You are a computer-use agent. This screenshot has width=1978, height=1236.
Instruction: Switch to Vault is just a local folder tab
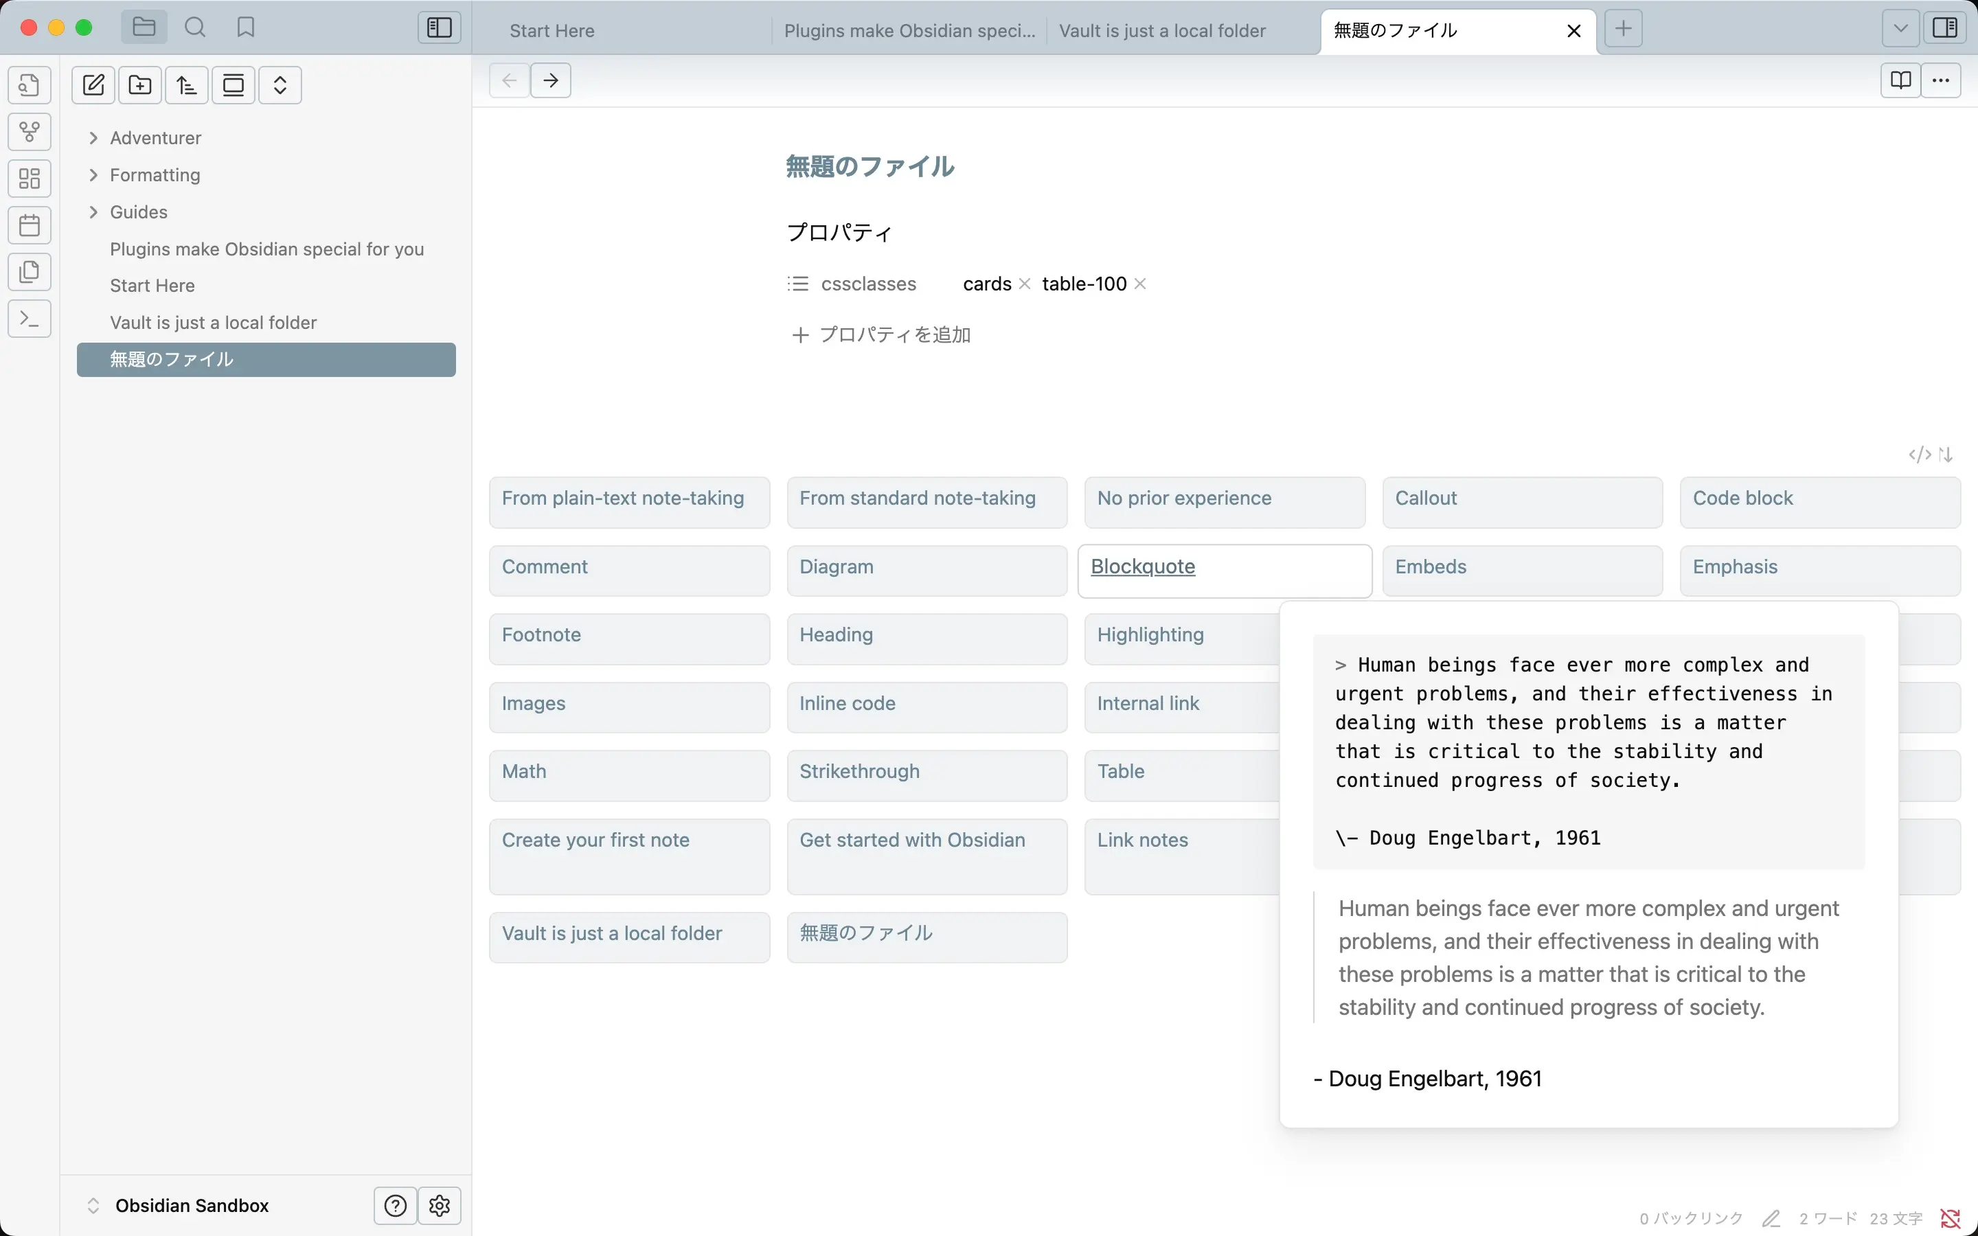point(1161,31)
